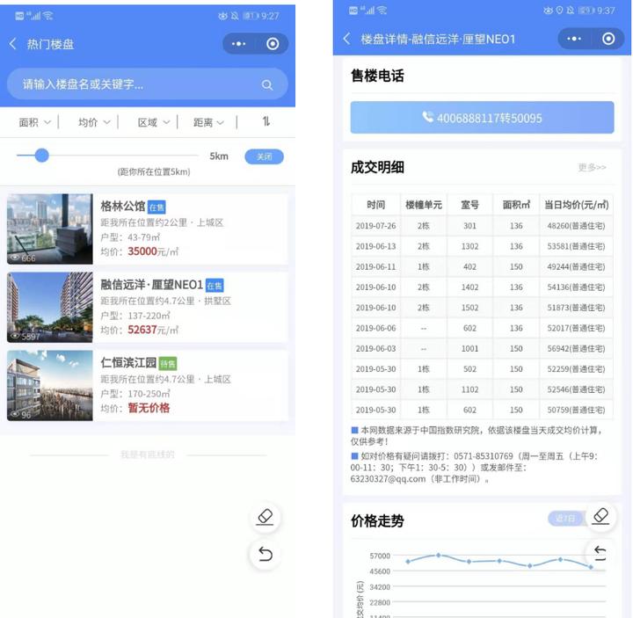The width and height of the screenshot is (633, 618).
Task: Tap the 售楼电话 section heading
Action: pos(377,76)
